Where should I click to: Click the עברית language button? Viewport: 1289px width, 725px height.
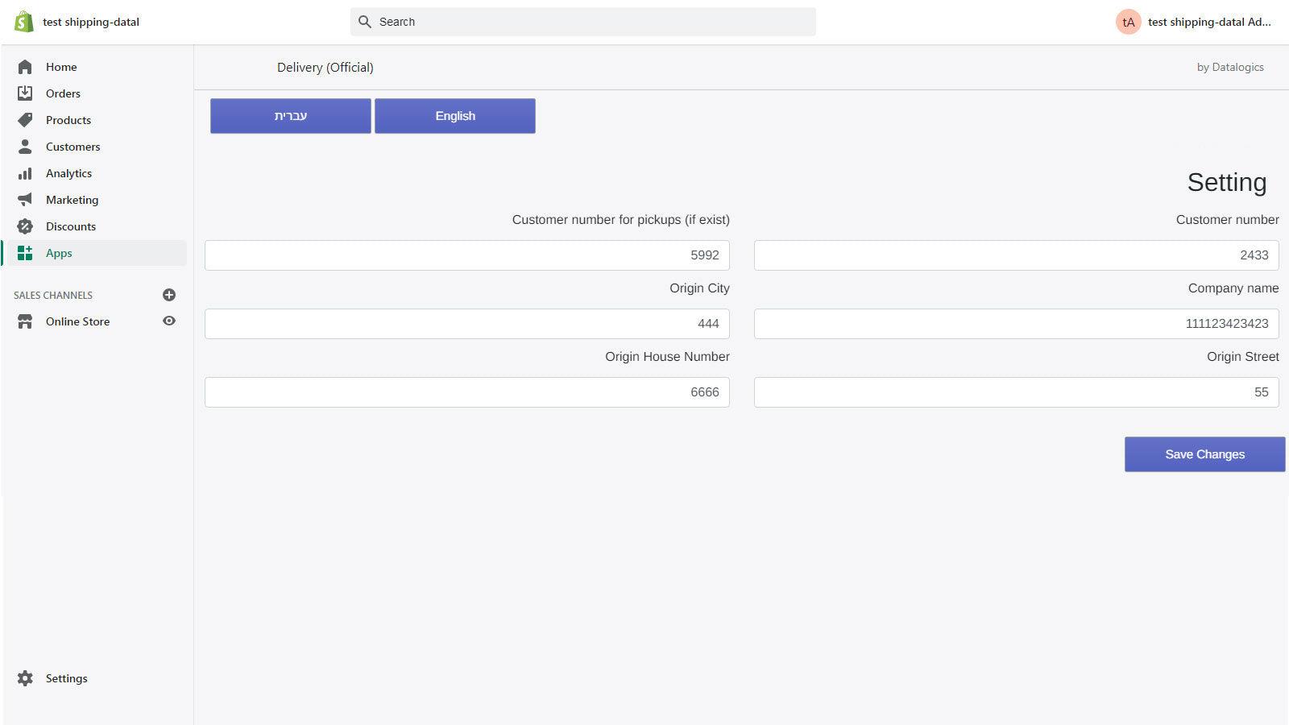click(290, 115)
